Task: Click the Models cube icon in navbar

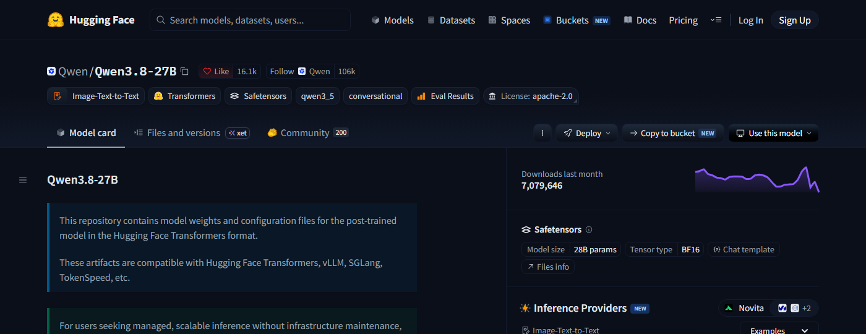Action: tap(375, 20)
